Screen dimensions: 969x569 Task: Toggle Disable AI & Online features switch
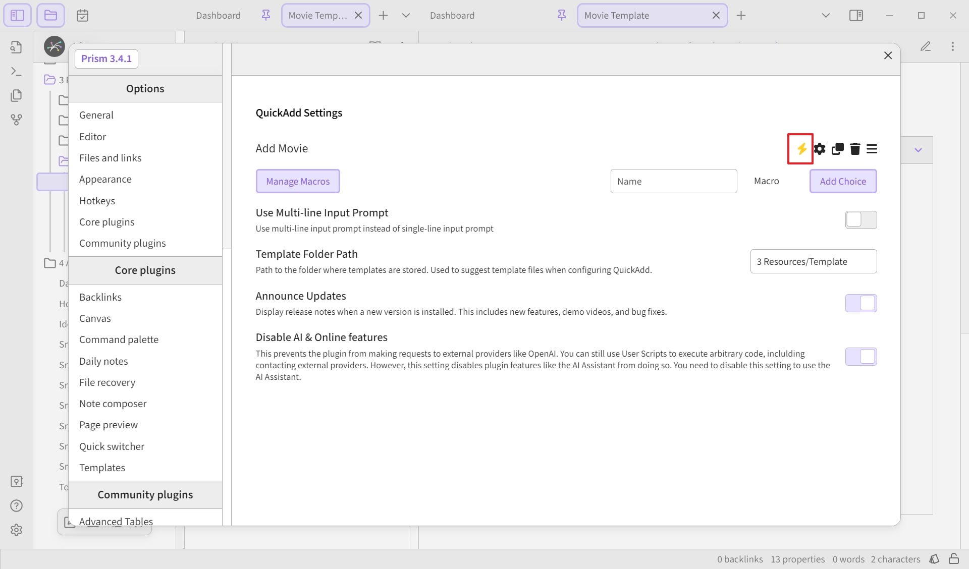click(861, 357)
